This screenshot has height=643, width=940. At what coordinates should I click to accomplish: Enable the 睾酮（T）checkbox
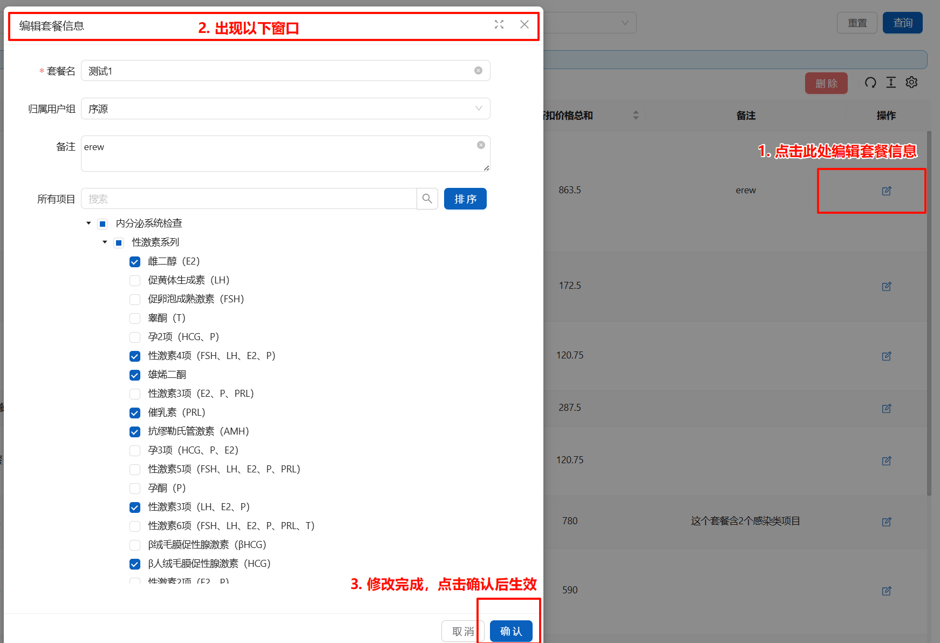tap(135, 319)
